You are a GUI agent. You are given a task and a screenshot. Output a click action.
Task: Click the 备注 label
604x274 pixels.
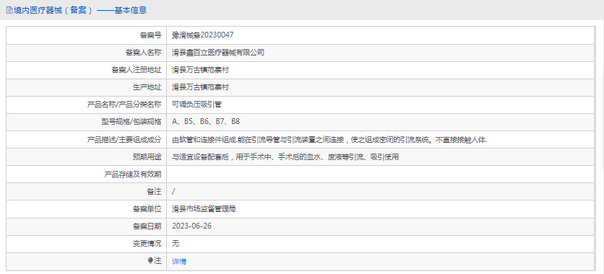[x=155, y=191]
